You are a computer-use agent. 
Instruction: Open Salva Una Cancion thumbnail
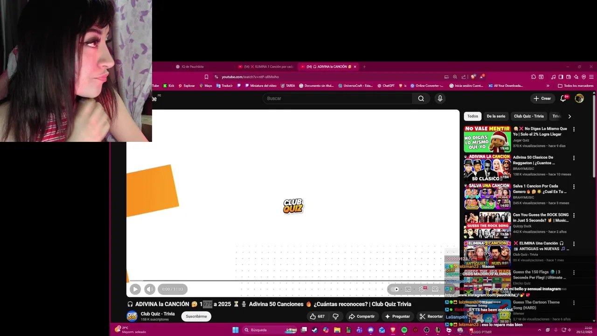(487, 196)
